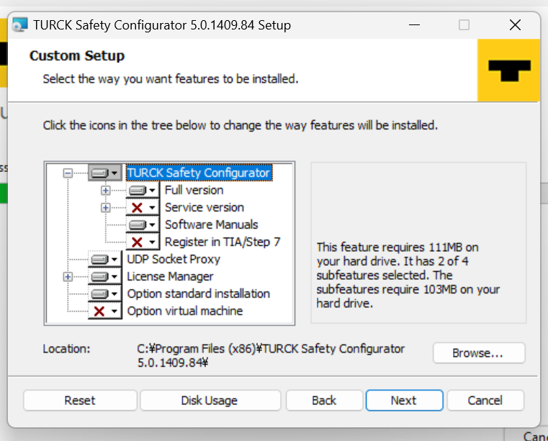The height and width of the screenshot is (441, 548).
Task: Browse for a different install location
Action: (x=478, y=353)
